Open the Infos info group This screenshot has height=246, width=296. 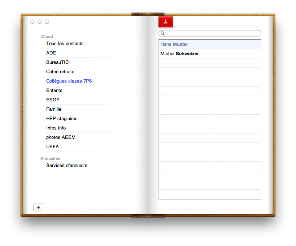click(x=56, y=128)
